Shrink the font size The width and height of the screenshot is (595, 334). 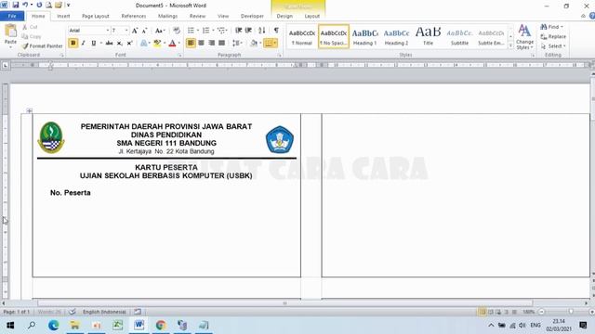pyautogui.click(x=144, y=31)
